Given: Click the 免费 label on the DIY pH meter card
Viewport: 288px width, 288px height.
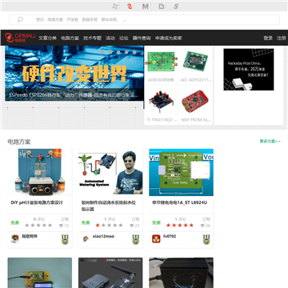Looking at the screenshot, I should click(14, 222).
